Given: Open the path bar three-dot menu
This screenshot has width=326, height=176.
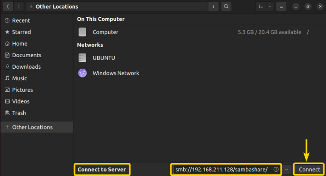Looking at the screenshot, I should pyautogui.click(x=214, y=6).
